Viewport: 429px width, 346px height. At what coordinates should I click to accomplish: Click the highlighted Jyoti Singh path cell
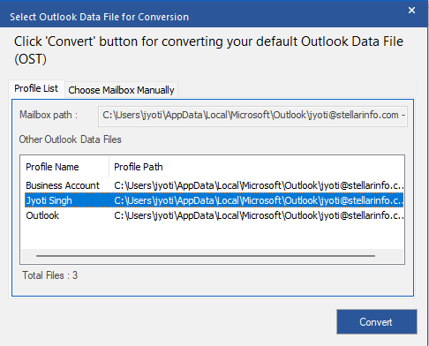tap(259, 200)
